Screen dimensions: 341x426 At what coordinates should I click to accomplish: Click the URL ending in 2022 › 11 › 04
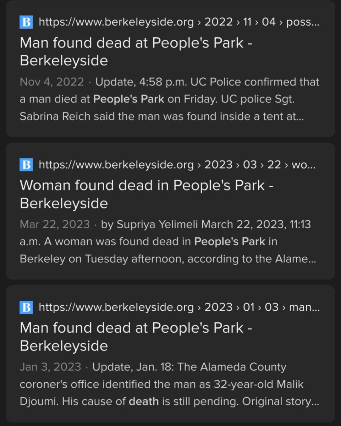tap(156, 23)
